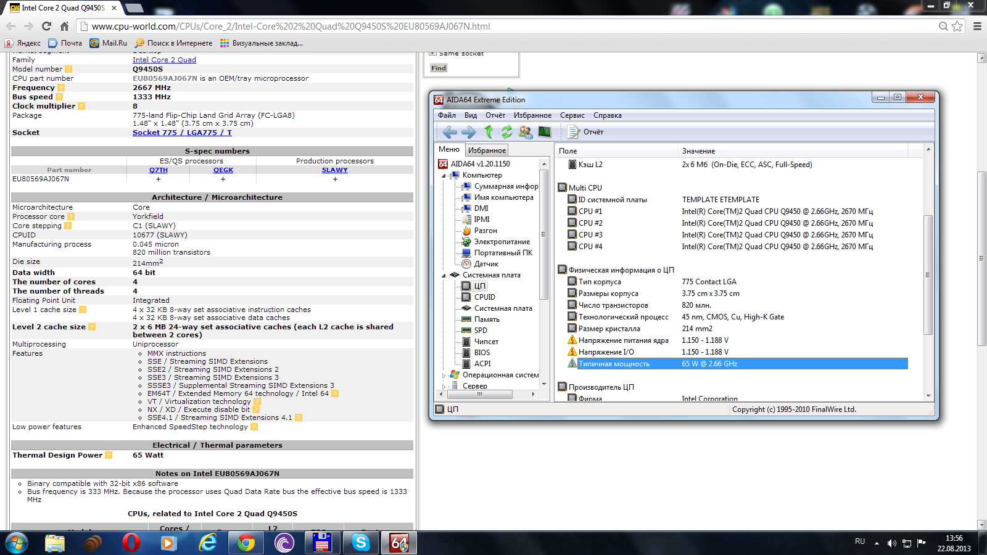Open the Mail.Ru bookmark

click(x=109, y=43)
